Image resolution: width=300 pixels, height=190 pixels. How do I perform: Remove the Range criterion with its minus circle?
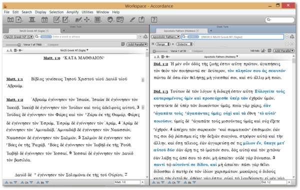point(287,44)
